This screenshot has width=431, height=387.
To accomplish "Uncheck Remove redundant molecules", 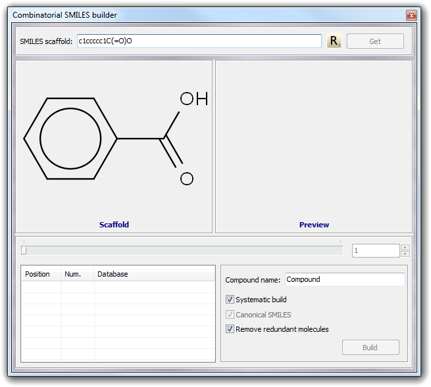I will click(230, 329).
